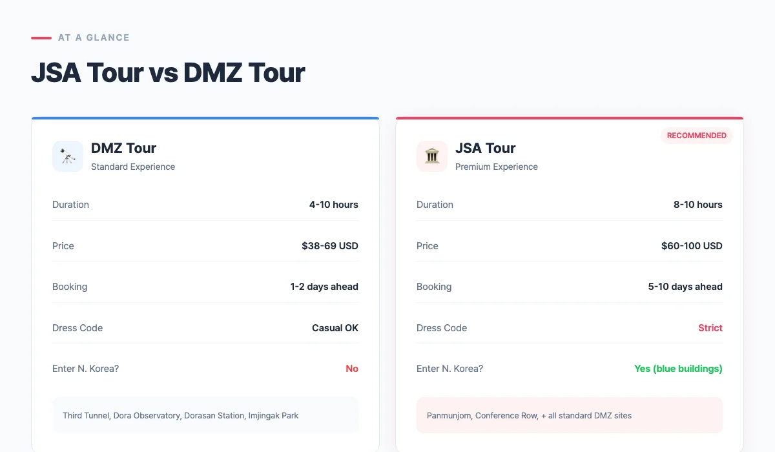The width and height of the screenshot is (775, 452).
Task: Toggle the red No under Enter N. Korea for DMZ
Action: [352, 368]
